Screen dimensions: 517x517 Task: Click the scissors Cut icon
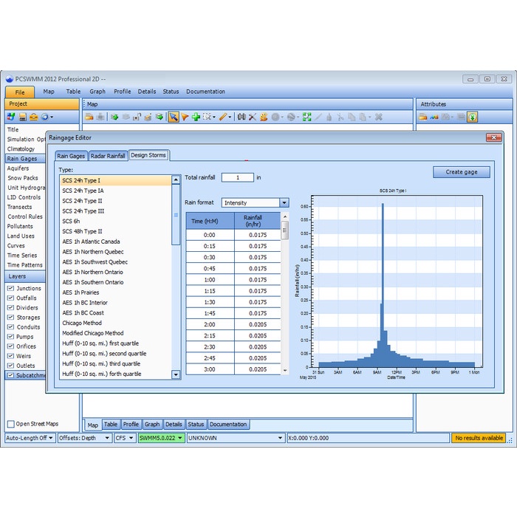click(x=340, y=117)
